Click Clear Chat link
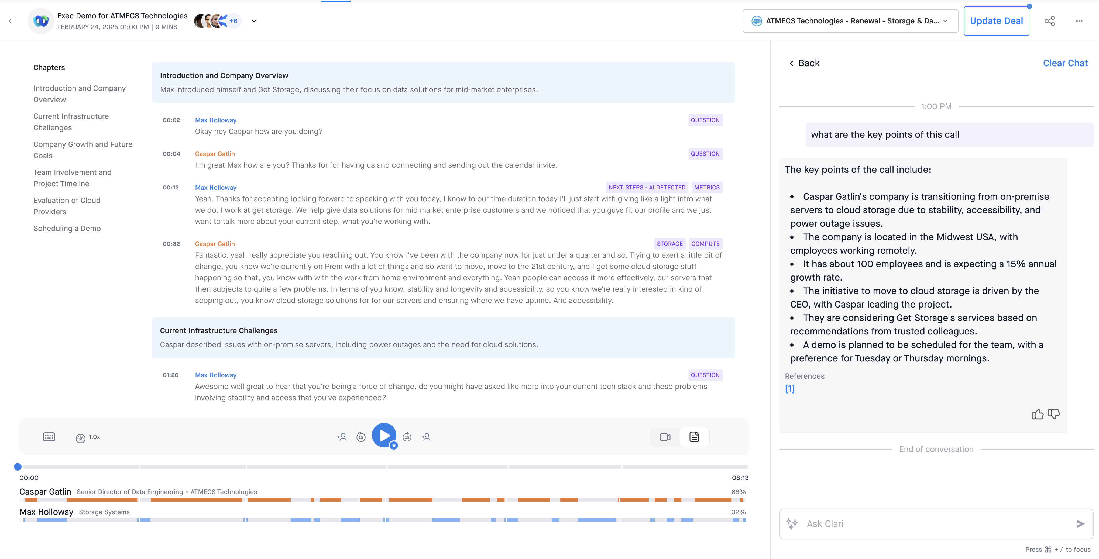Viewport: 1099px width, 559px height. [x=1065, y=63]
